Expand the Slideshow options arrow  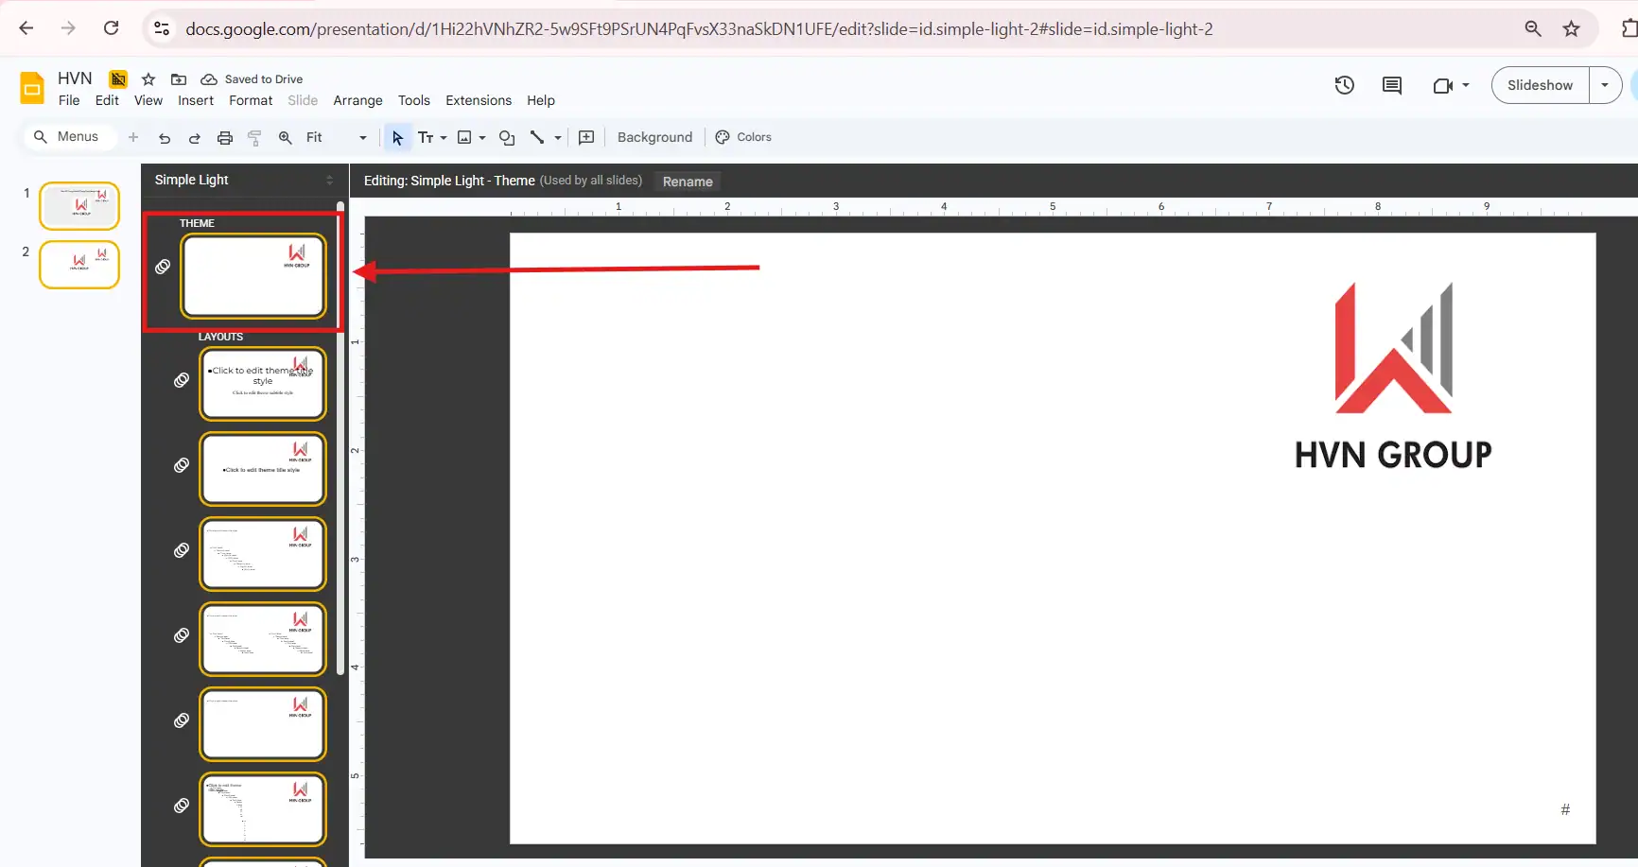pyautogui.click(x=1605, y=85)
